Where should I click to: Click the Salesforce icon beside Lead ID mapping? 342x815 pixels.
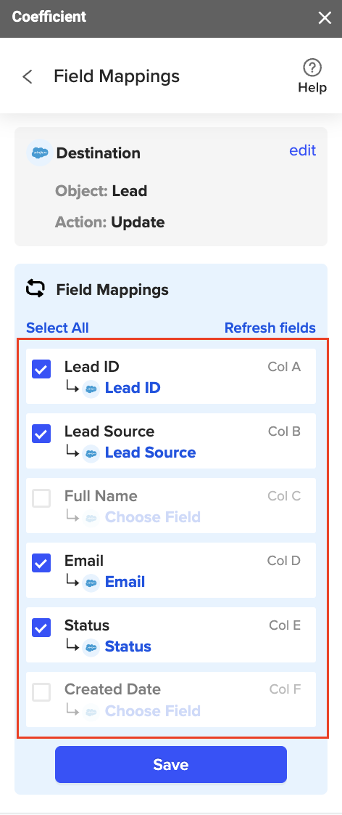[91, 389]
